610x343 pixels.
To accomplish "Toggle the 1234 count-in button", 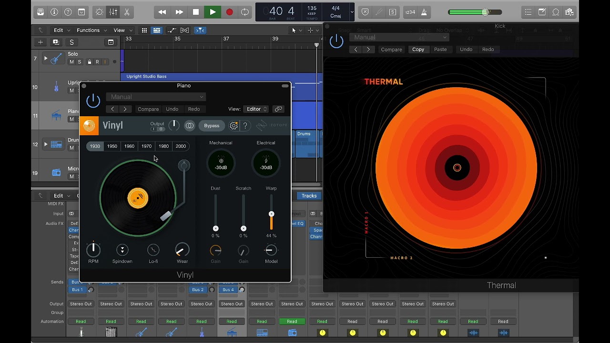I will pos(410,12).
